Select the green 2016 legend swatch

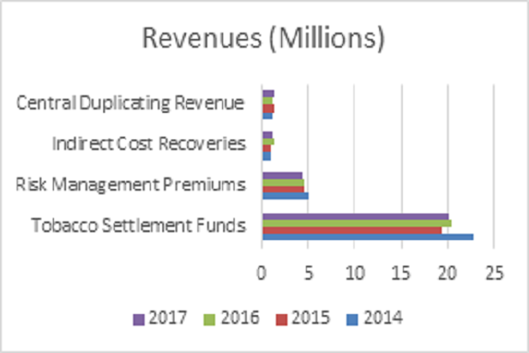click(x=210, y=319)
